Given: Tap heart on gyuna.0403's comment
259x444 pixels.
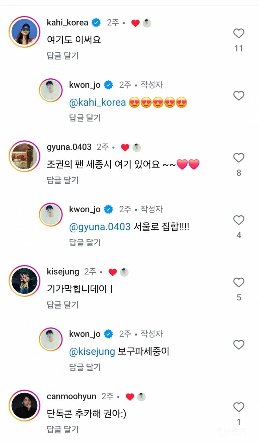Looking at the screenshot, I should pyautogui.click(x=239, y=158).
